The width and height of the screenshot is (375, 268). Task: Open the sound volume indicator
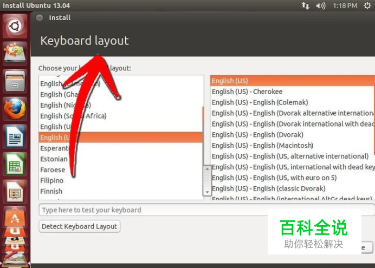pyautogui.click(x=320, y=5)
